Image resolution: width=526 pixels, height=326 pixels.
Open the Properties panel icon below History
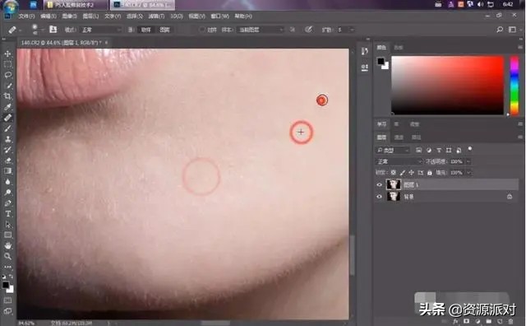[x=365, y=68]
